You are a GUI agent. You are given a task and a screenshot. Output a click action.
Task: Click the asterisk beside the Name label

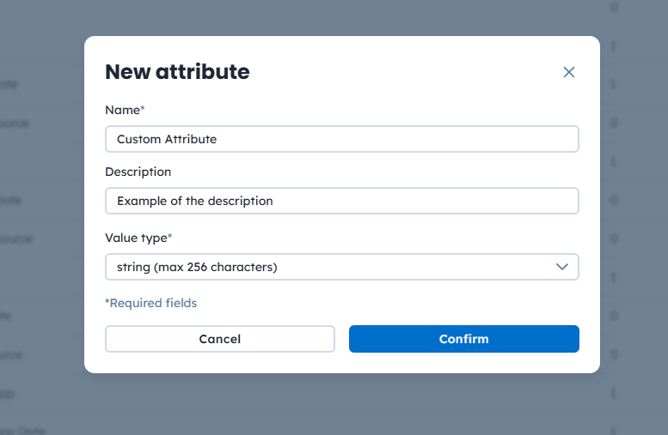(143, 109)
